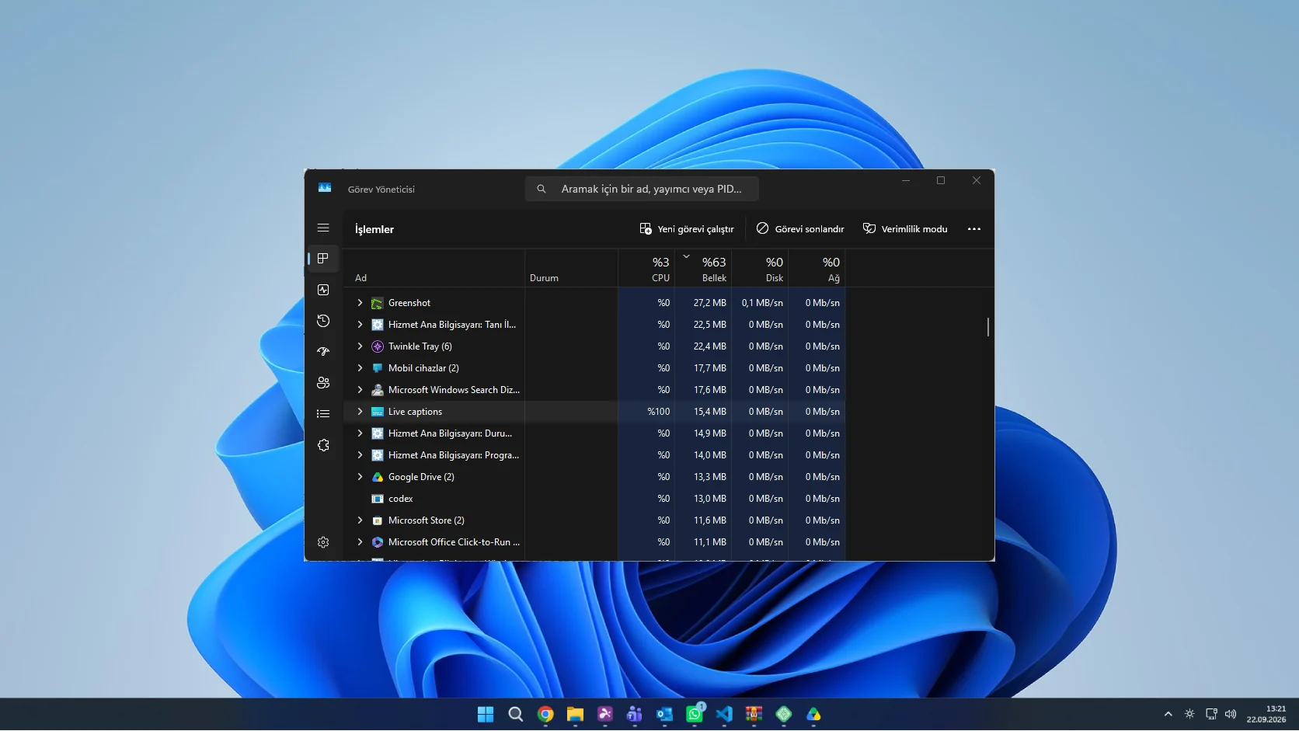Sort by the Ağ column header
Image resolution: width=1299 pixels, height=731 pixels.
point(817,269)
